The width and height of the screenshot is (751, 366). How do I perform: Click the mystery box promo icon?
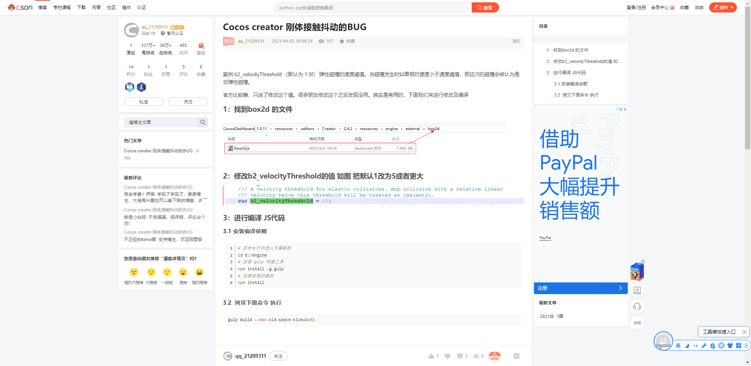click(637, 271)
